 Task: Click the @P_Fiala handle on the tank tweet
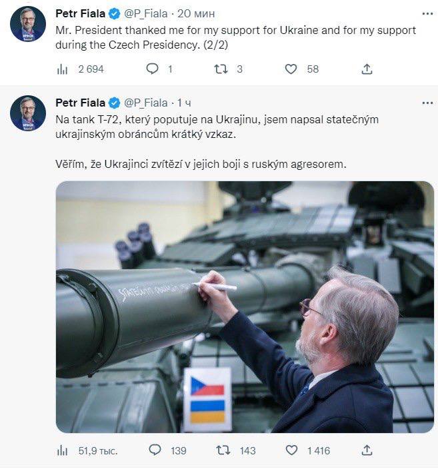coord(146,103)
